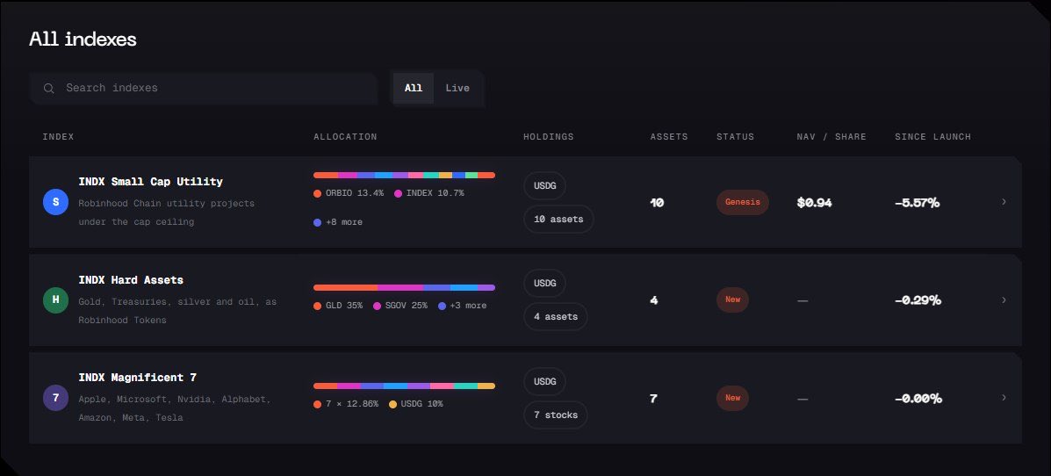
Task: Focus the Search indexes field
Action: pyautogui.click(x=203, y=89)
